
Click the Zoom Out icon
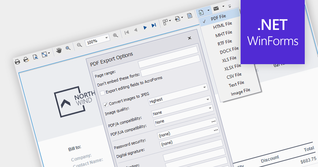tap(79, 45)
